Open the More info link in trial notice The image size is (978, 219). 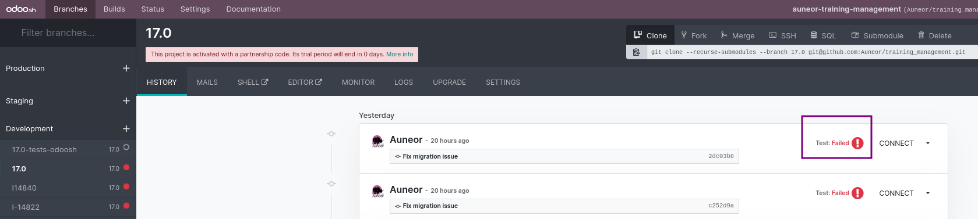coord(400,55)
